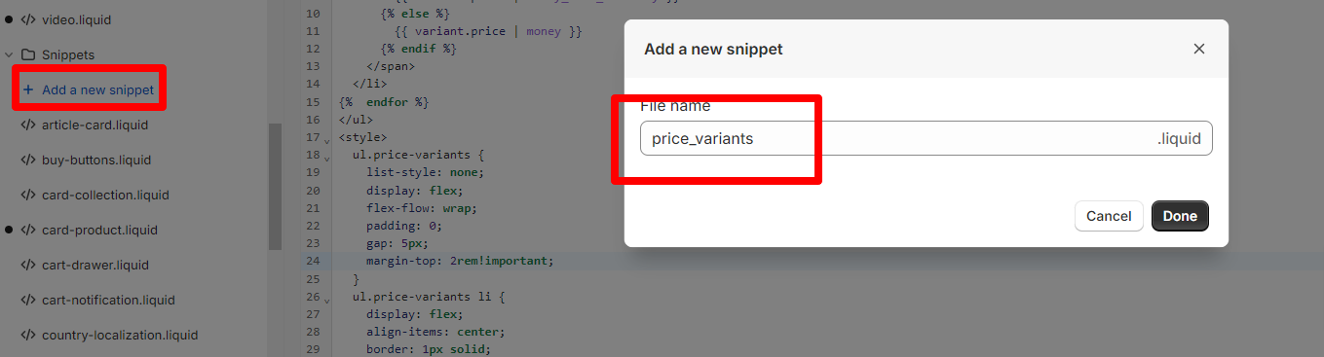Close the Add a new snippet dialog
The width and height of the screenshot is (1324, 357).
pyautogui.click(x=1199, y=49)
